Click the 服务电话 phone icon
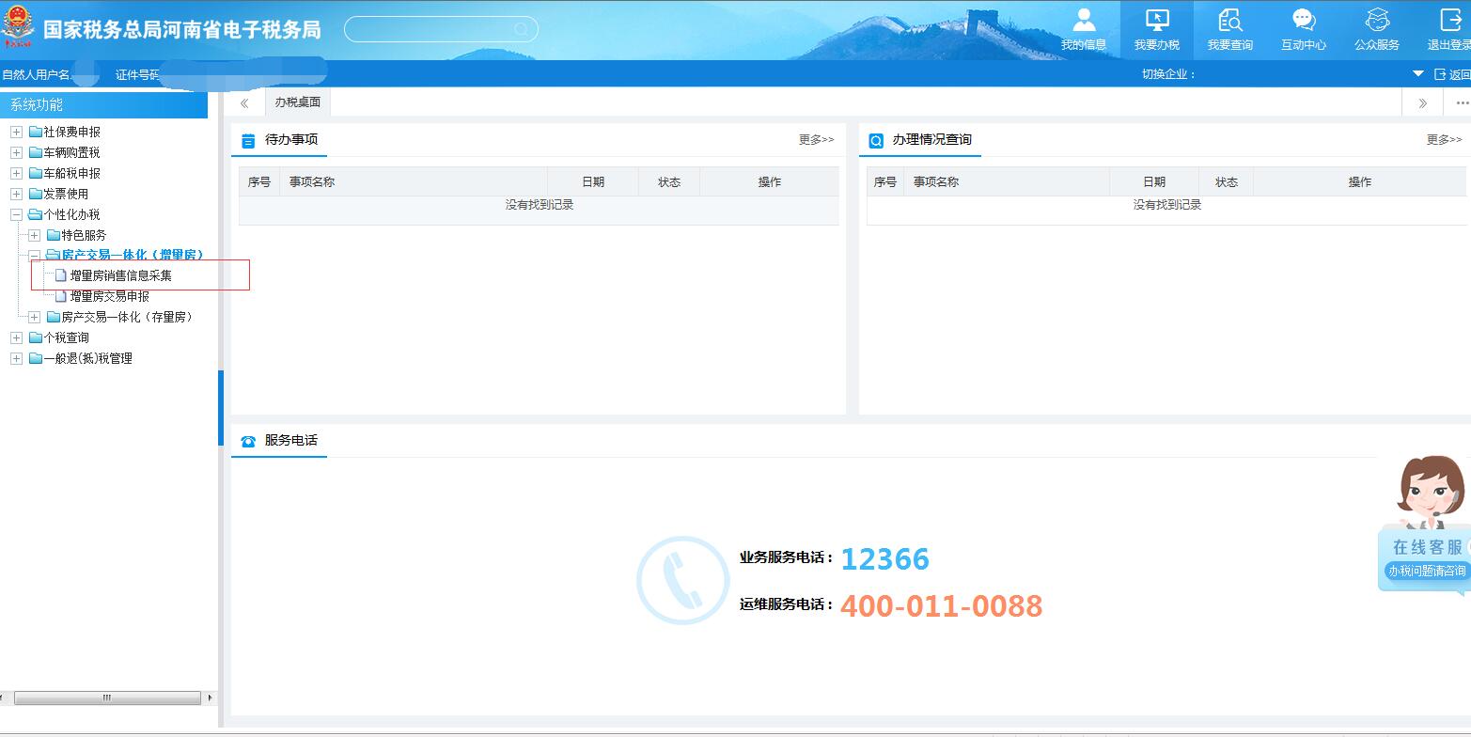The height and width of the screenshot is (737, 1471). [247, 440]
